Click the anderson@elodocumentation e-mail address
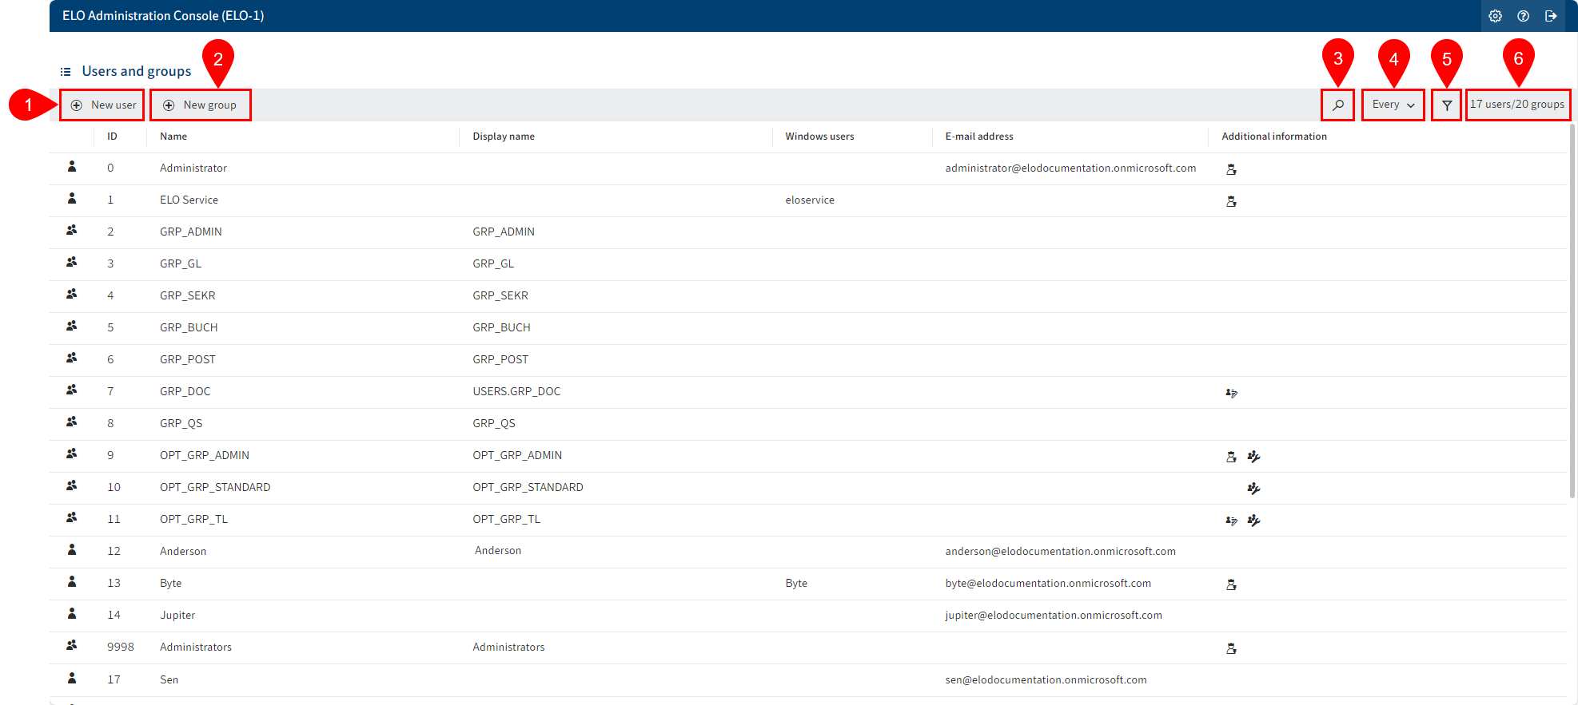Screen dimensions: 1578x705 pos(1060,552)
